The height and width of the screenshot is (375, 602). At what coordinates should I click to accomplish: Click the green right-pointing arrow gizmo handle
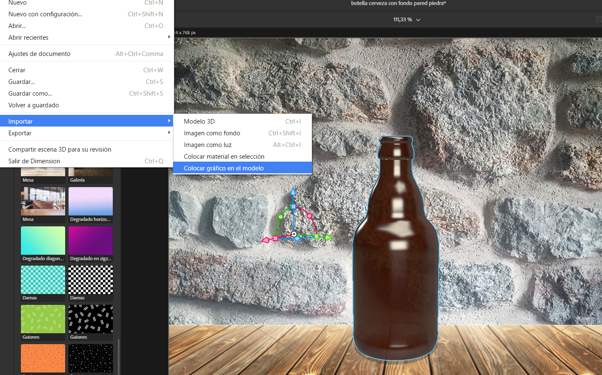pos(329,238)
